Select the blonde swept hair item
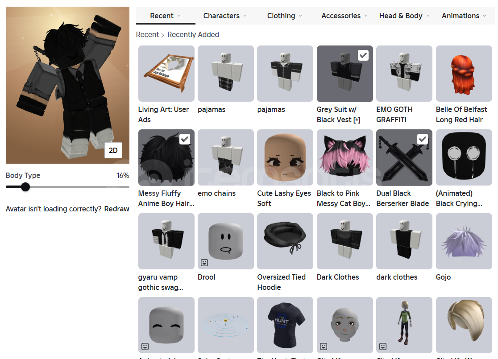 pos(464,325)
